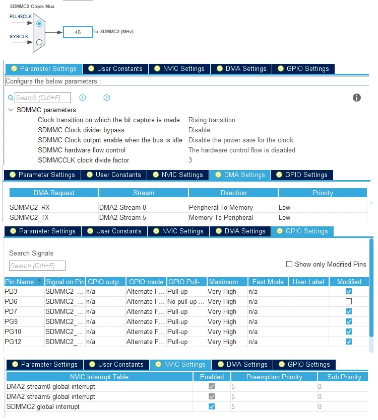
Task: Click PD6 No pull-up cell
Action: [x=186, y=302]
